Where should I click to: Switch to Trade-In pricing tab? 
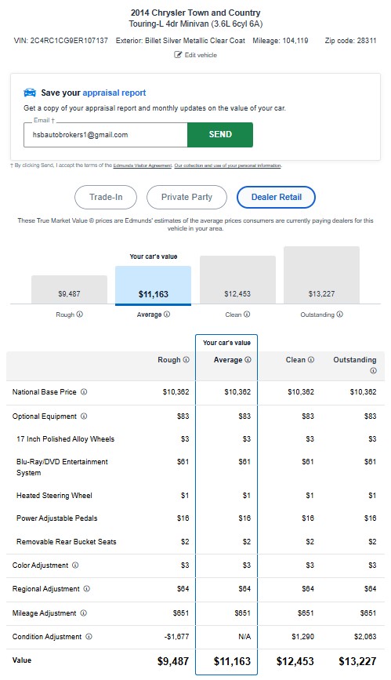click(106, 198)
